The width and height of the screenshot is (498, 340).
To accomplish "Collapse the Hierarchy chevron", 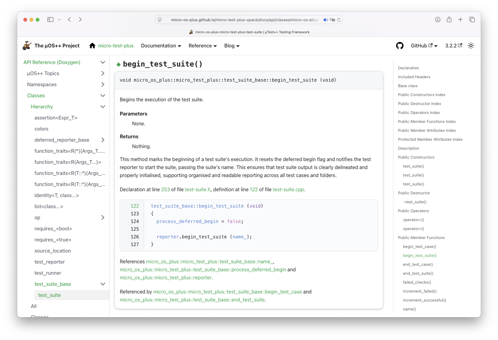I will (103, 107).
